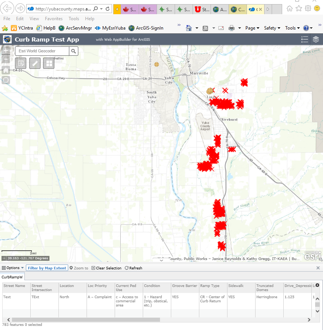The width and height of the screenshot is (323, 330).
Task: Reload the page with the refresh icon
Action: point(108,9)
